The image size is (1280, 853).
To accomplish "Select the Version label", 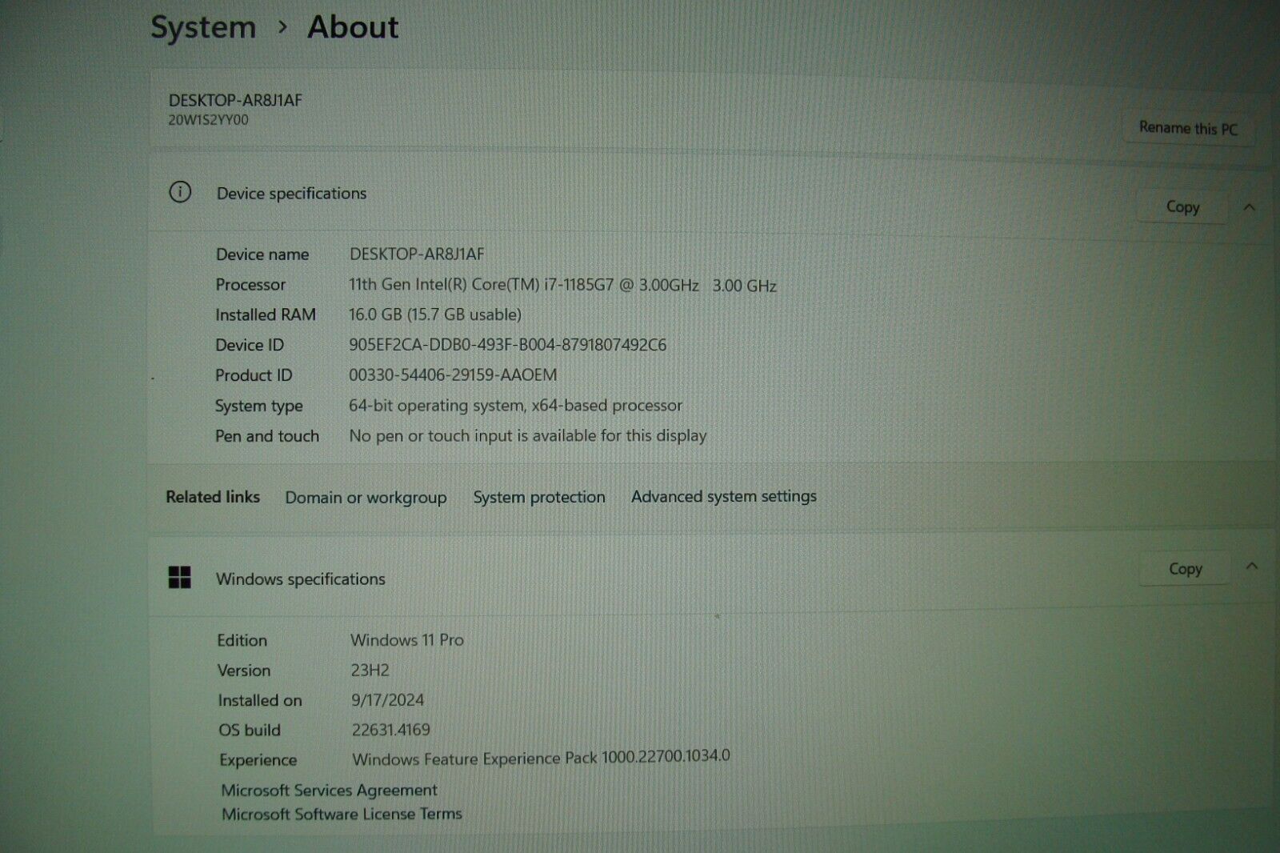I will (244, 671).
